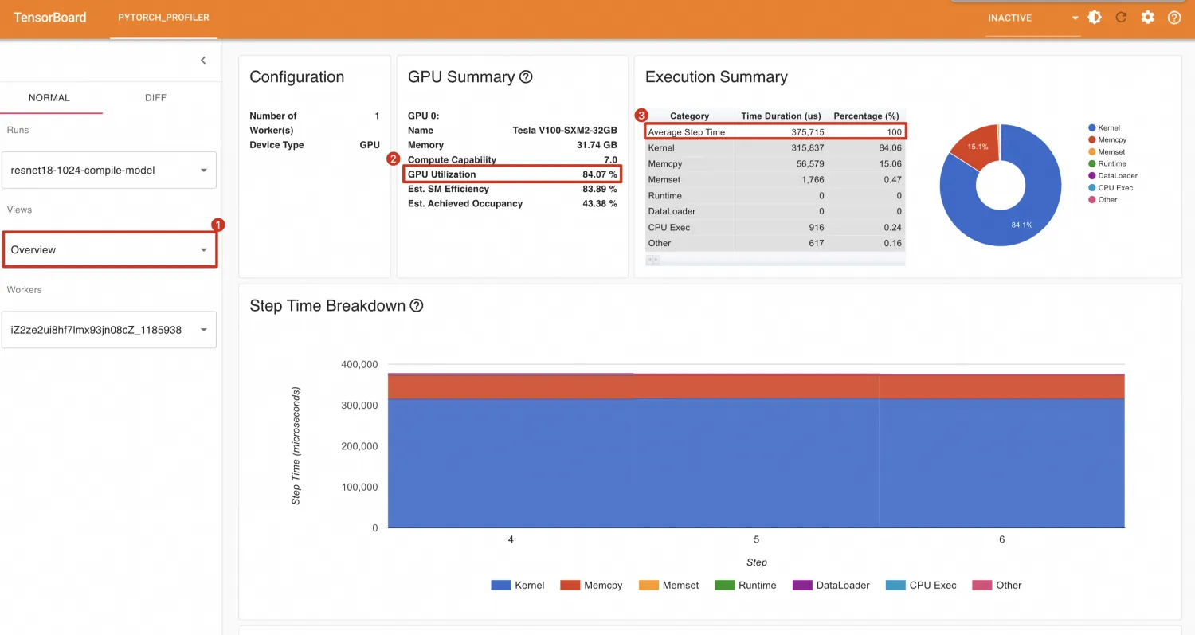Select the Average Step Time row
The width and height of the screenshot is (1195, 635).
775,132
